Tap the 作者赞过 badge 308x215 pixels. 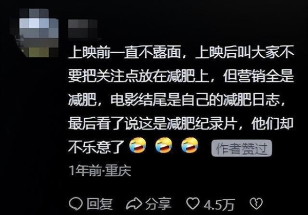tap(242, 148)
